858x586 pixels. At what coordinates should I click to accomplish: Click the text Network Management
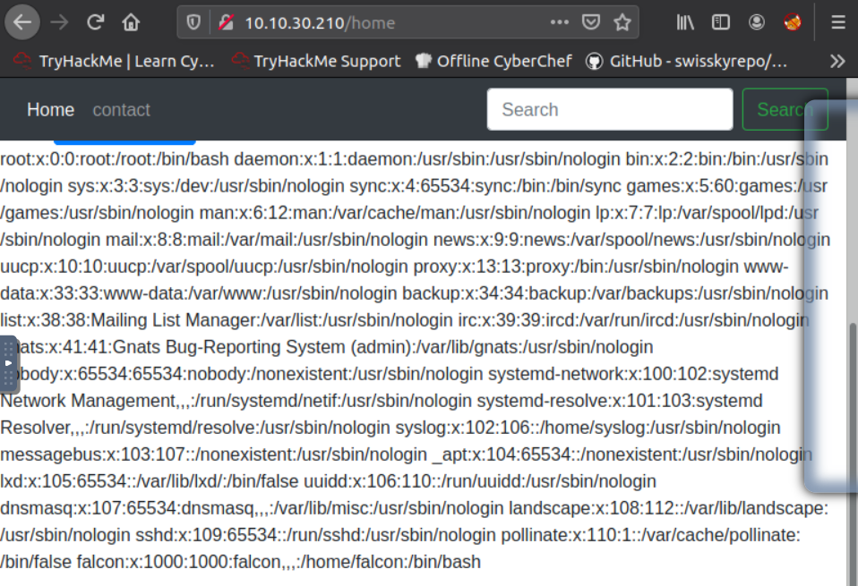pyautogui.click(x=88, y=401)
